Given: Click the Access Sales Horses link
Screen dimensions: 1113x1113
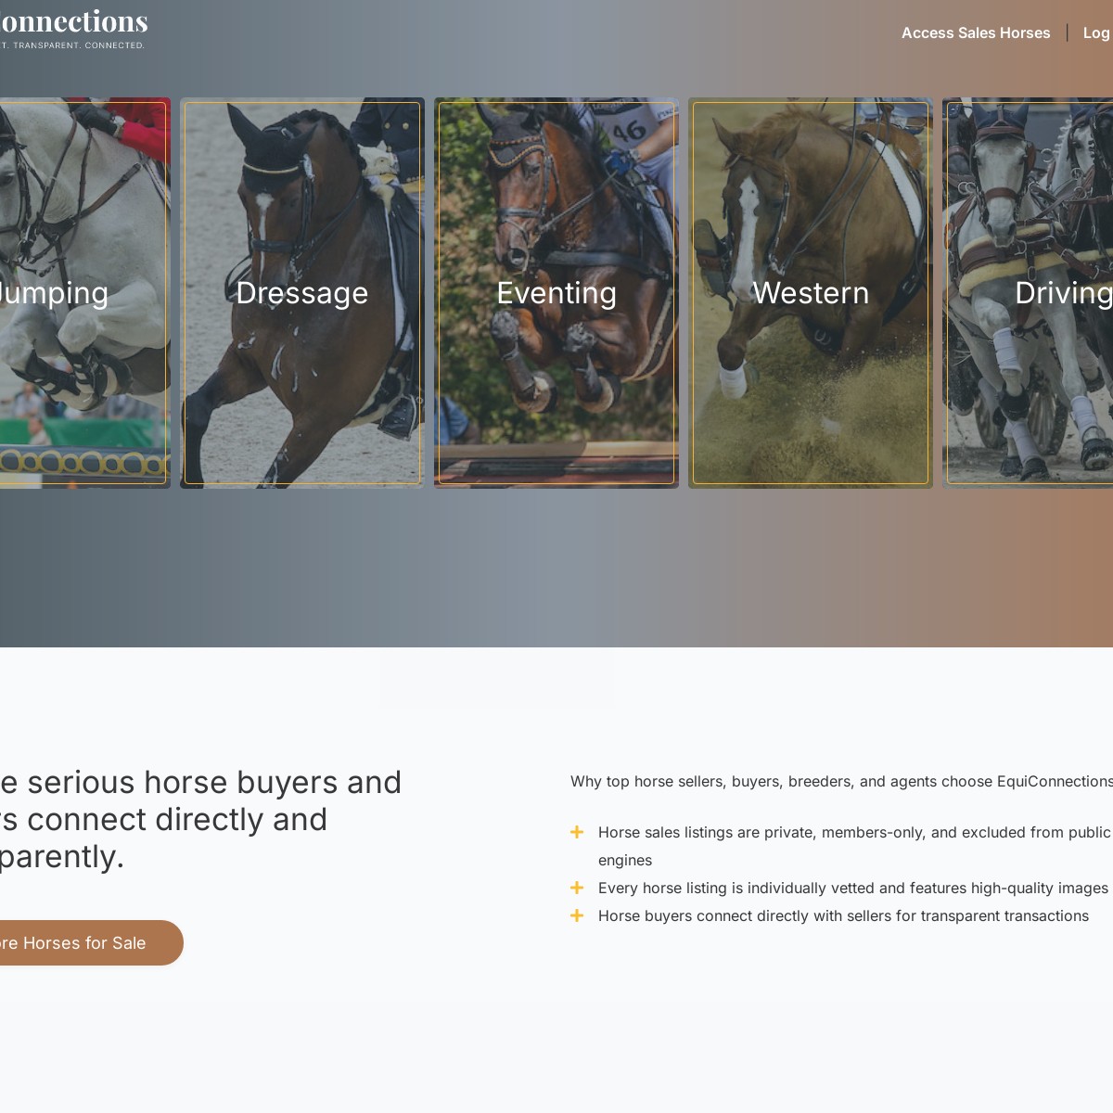Looking at the screenshot, I should (976, 32).
